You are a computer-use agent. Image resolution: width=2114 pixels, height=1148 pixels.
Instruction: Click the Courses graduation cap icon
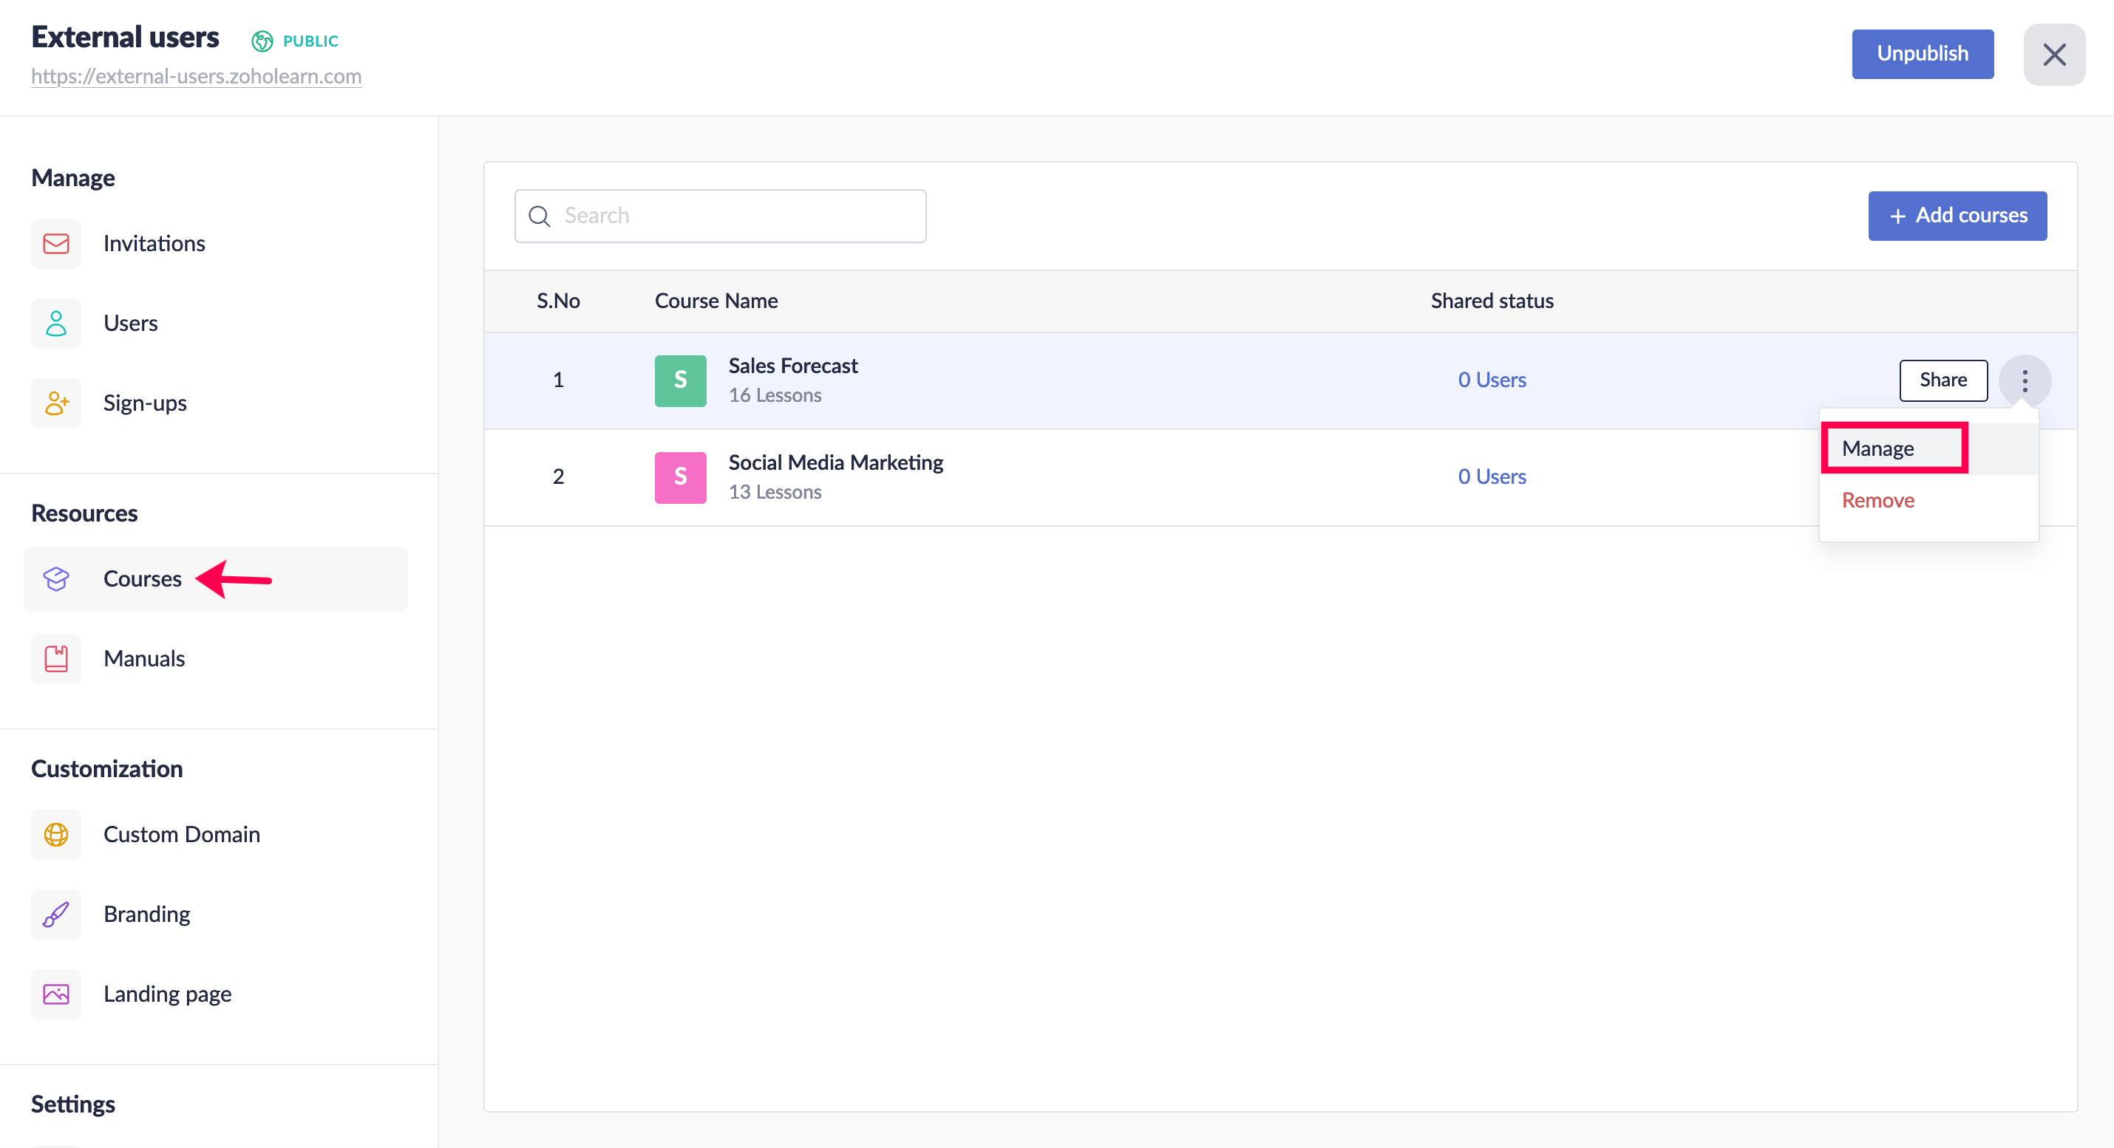coord(55,579)
